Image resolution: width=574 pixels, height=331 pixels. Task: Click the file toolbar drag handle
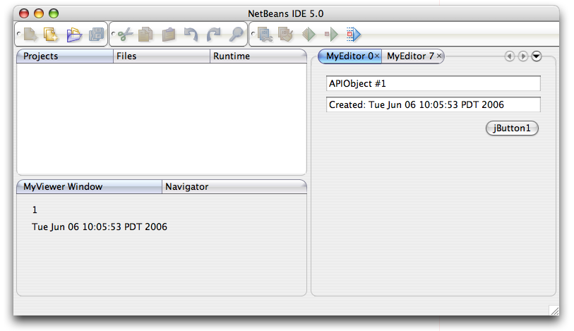tap(18, 34)
